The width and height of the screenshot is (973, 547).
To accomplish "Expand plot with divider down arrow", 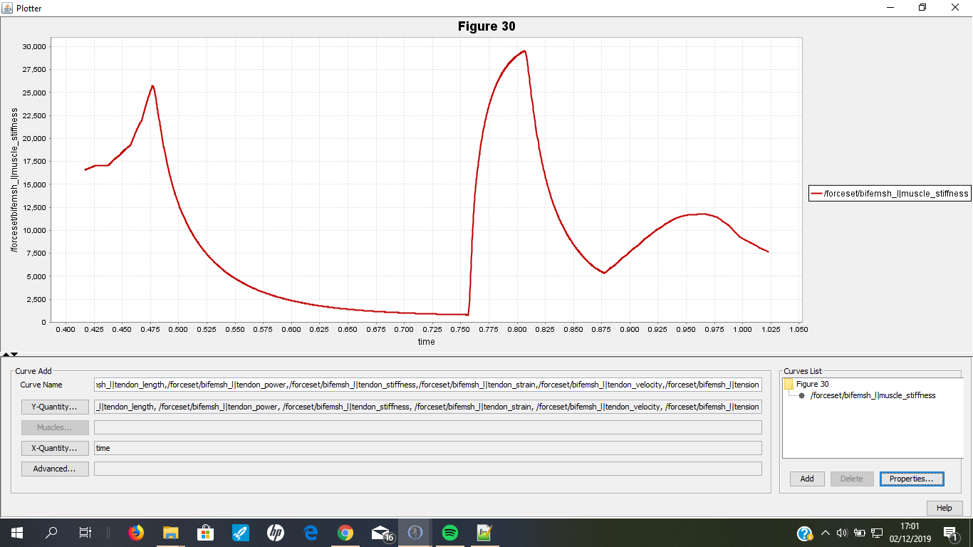I will pos(14,354).
